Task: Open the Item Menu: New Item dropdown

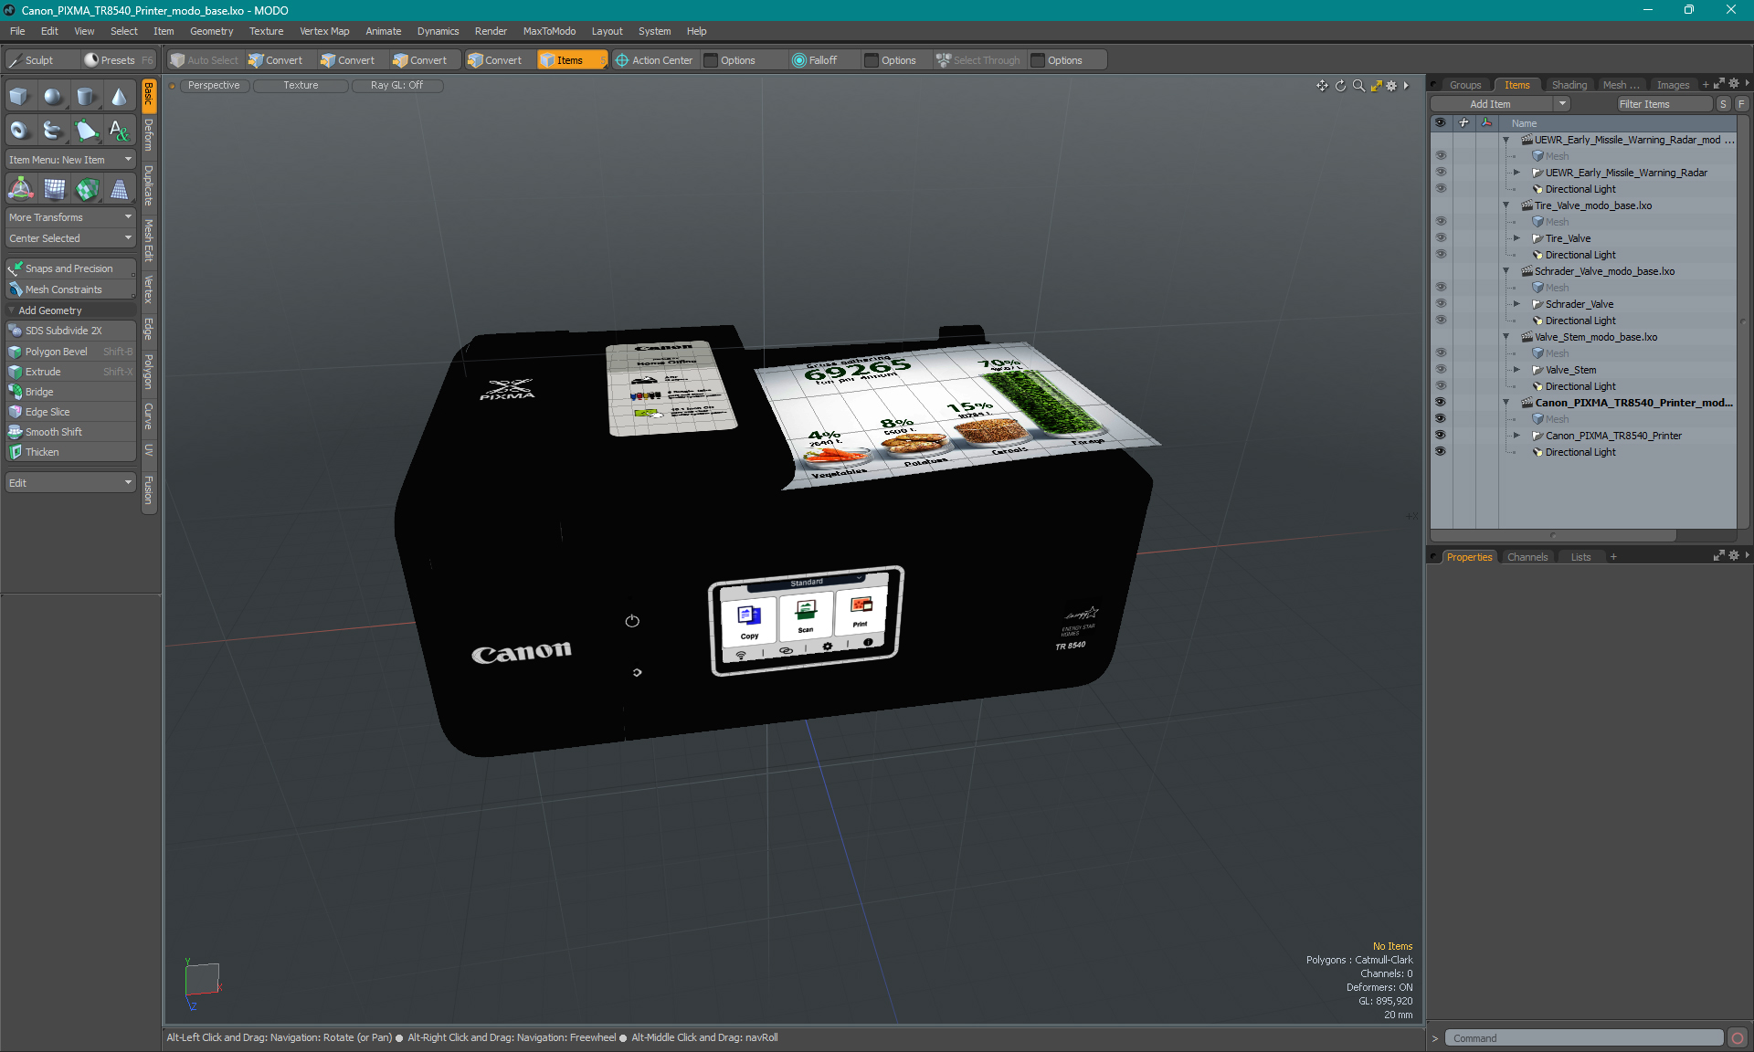Action: [x=70, y=160]
